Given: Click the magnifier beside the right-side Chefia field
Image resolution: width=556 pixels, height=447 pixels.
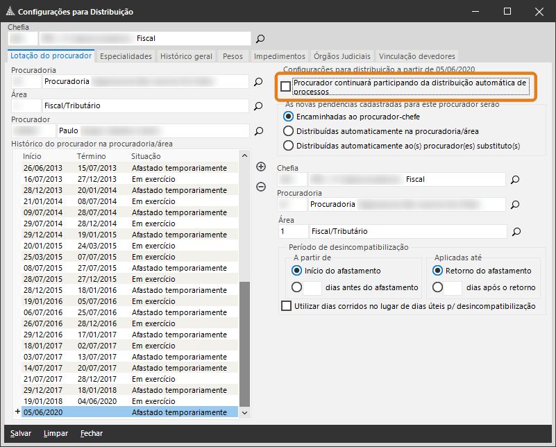Looking at the screenshot, I should click(515, 180).
